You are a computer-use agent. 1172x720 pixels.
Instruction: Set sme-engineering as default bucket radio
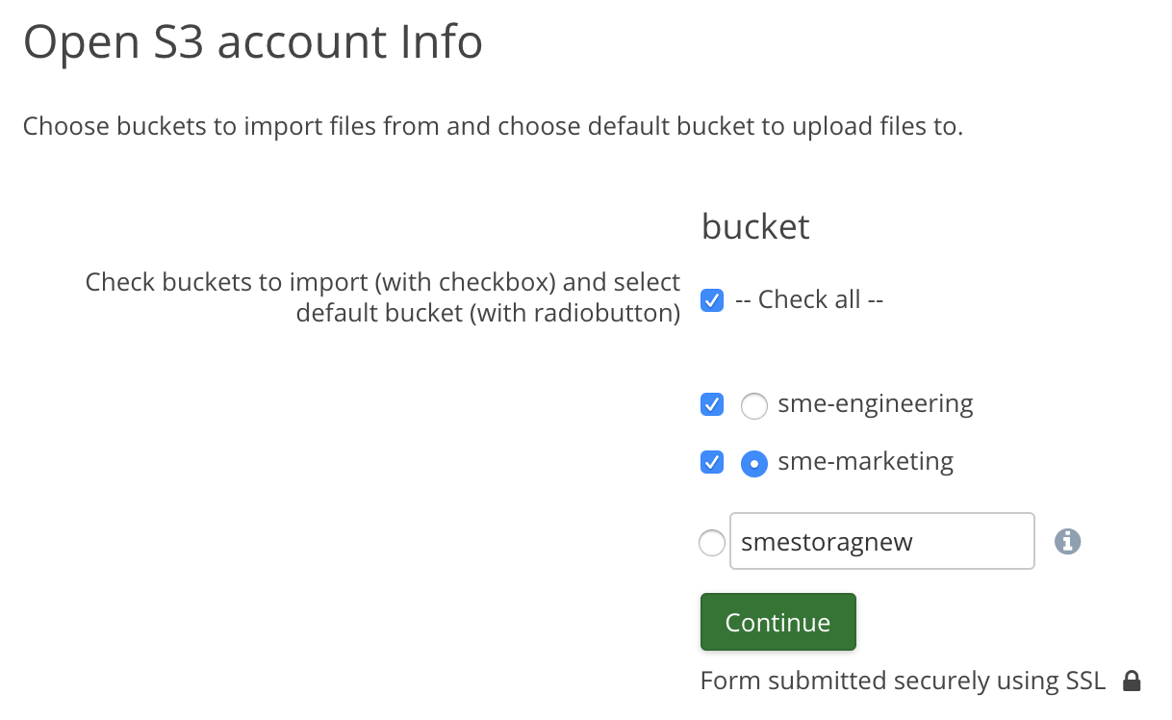pyautogui.click(x=754, y=406)
